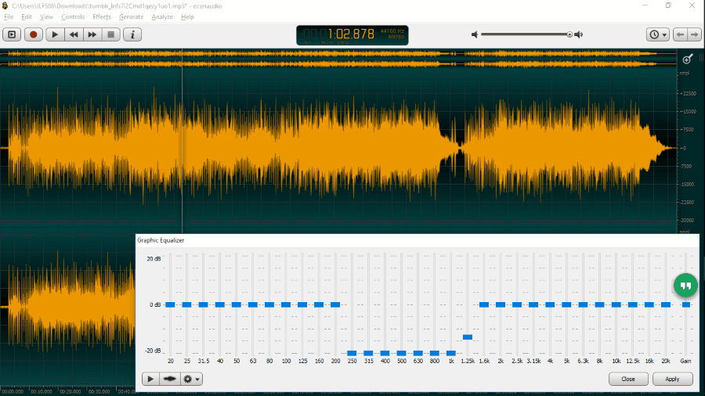Screen dimensions: 705x396
Task: Click the 50 Hz band slider handle
Action: [x=236, y=305]
